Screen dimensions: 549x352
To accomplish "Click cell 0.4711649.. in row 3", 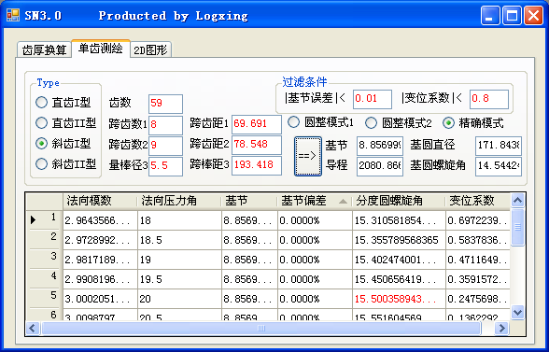I will pyautogui.click(x=478, y=260).
